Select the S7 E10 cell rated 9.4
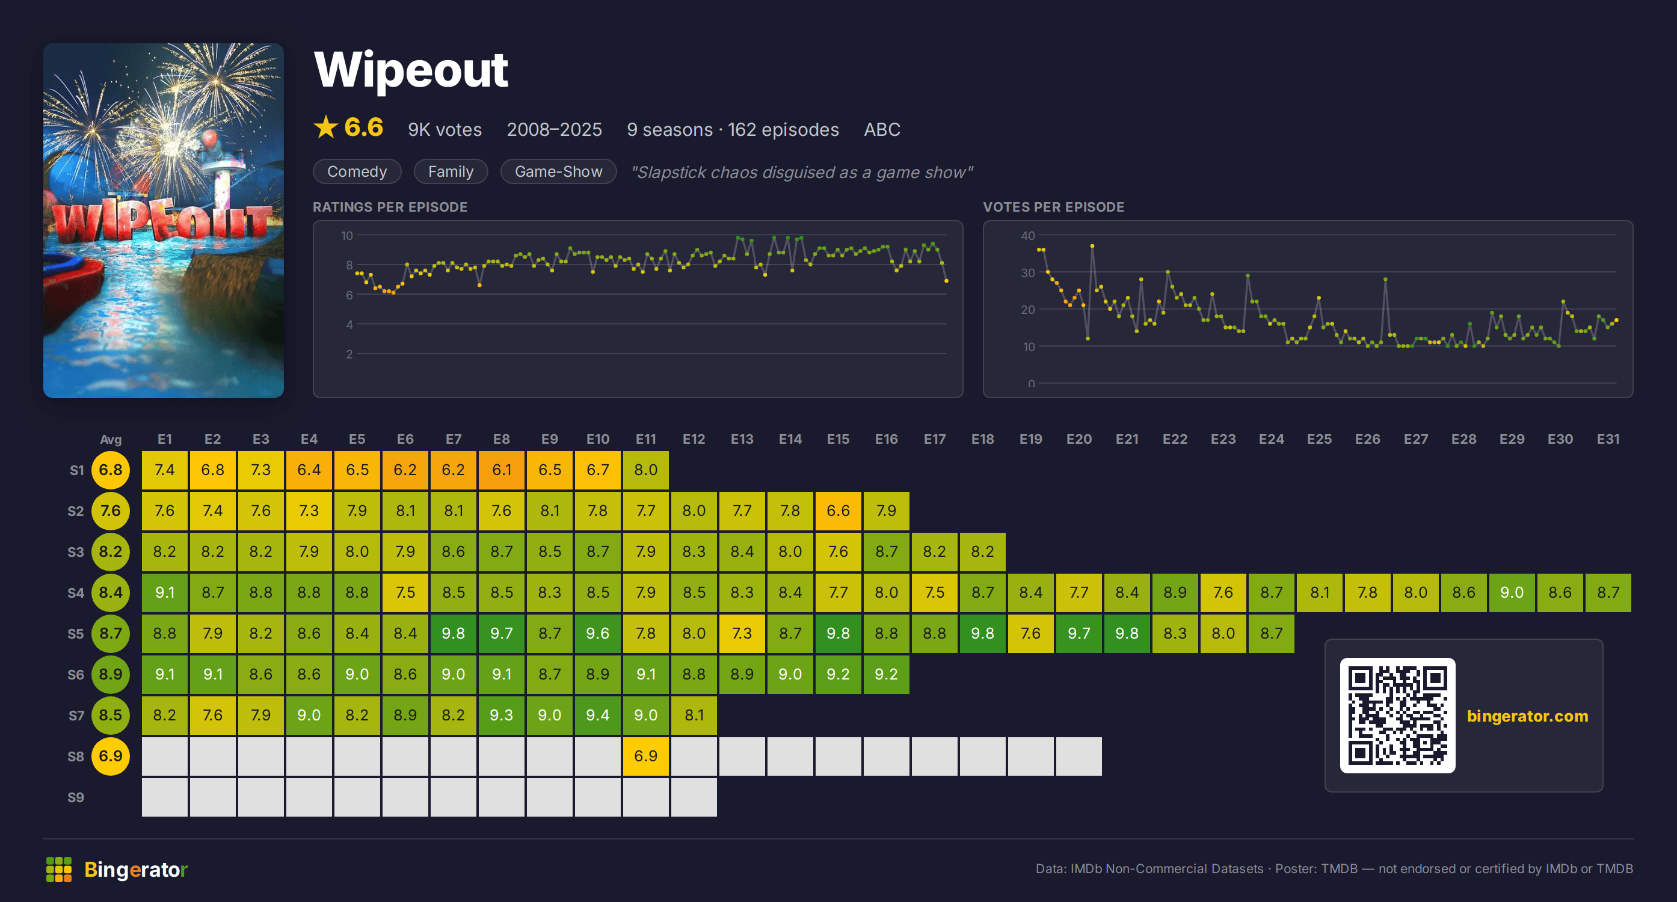Screen dimensions: 1677x902 [x=598, y=715]
